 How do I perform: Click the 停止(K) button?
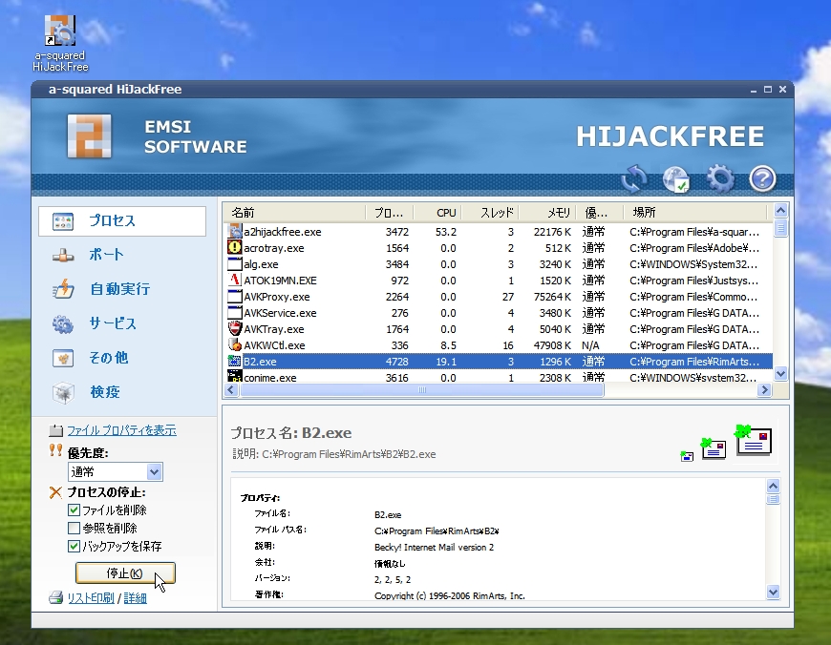point(125,573)
